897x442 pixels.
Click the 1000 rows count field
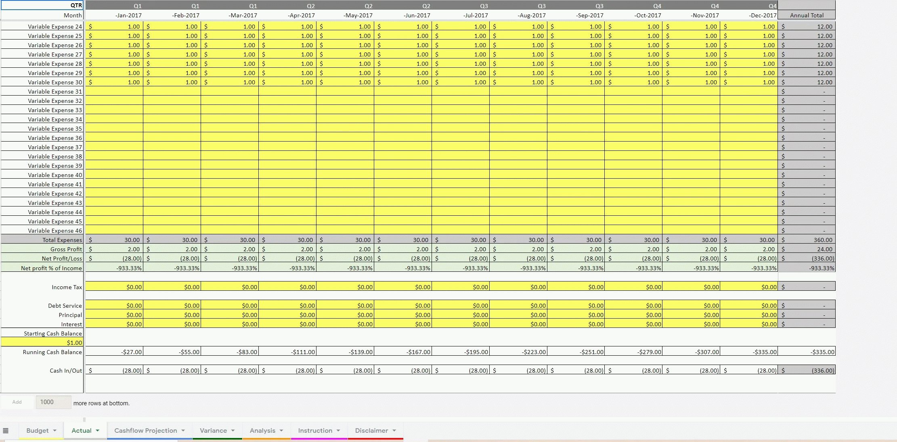pos(53,402)
